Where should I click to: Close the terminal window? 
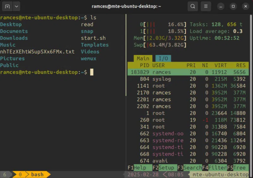pyautogui.click(x=246, y=6)
